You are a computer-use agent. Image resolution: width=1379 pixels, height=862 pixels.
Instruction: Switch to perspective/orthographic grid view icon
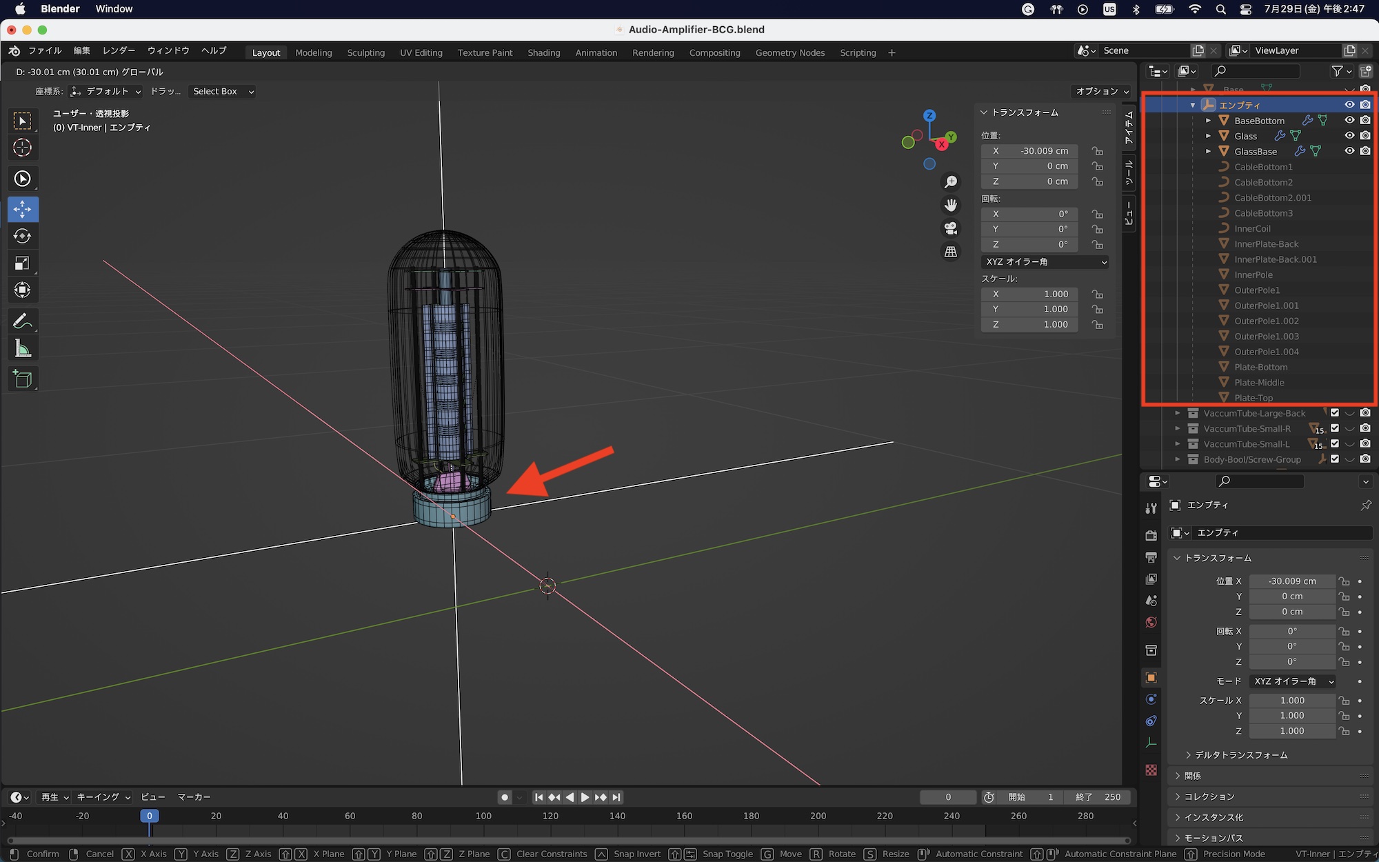click(951, 252)
